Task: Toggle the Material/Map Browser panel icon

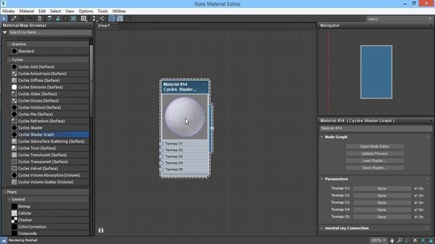Action: coord(111,18)
